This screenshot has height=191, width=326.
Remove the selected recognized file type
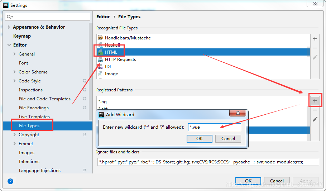pyautogui.click(x=315, y=48)
